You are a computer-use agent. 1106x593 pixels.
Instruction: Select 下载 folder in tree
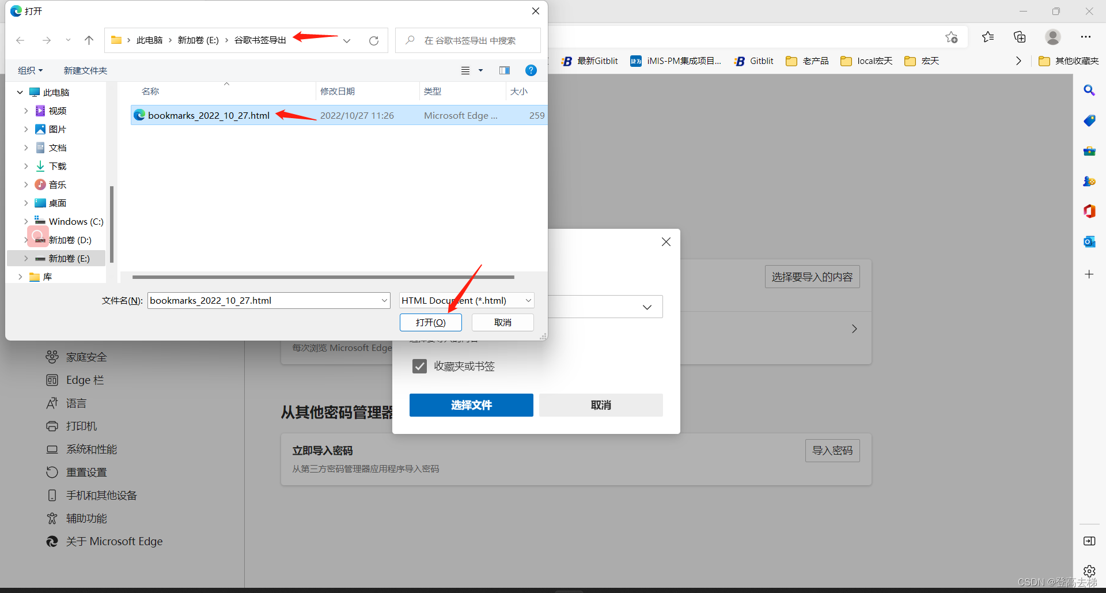coord(57,166)
